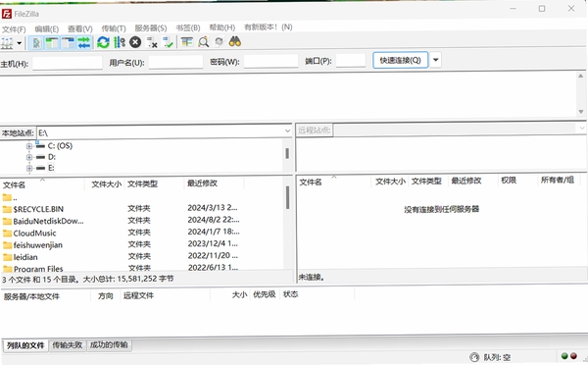Toggle processing of the transfer queue
This screenshot has width=588, height=365.
pos(120,42)
